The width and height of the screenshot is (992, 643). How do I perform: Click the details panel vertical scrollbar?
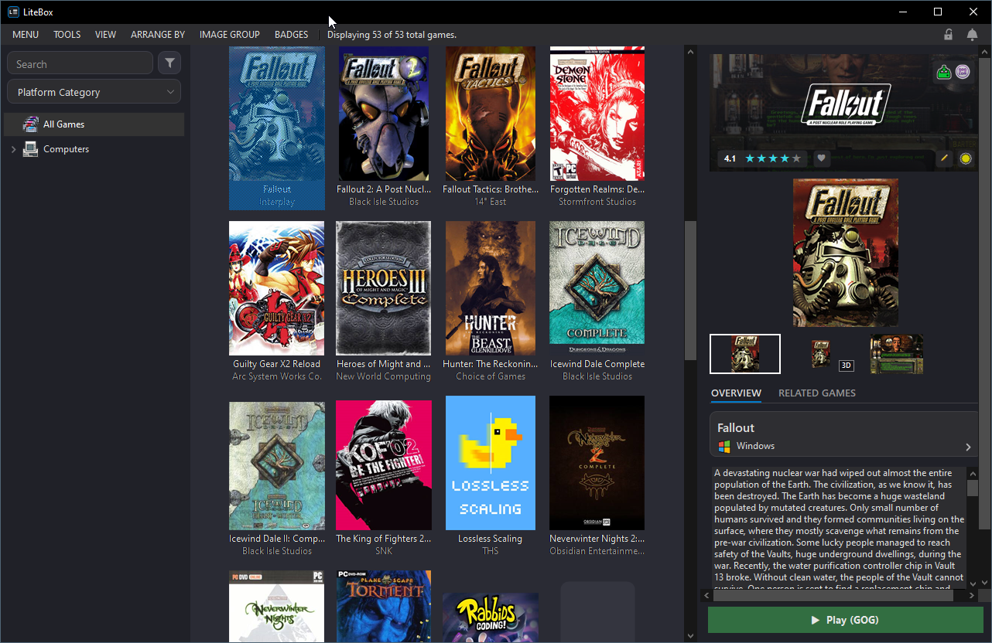pos(985,294)
